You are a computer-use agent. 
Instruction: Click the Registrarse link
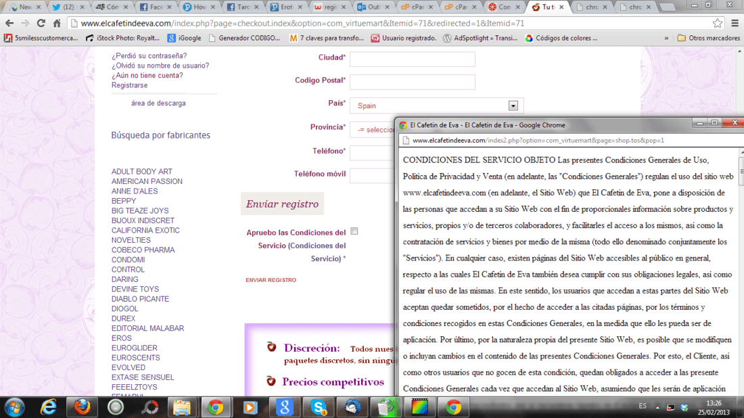pyautogui.click(x=130, y=85)
